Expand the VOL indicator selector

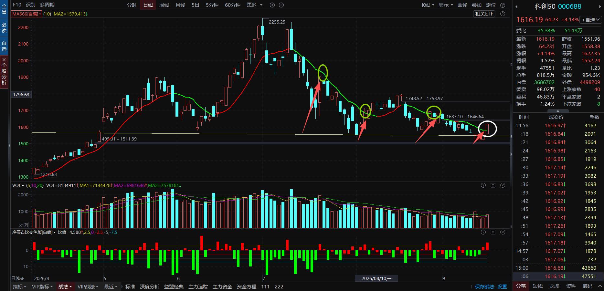[18, 185]
